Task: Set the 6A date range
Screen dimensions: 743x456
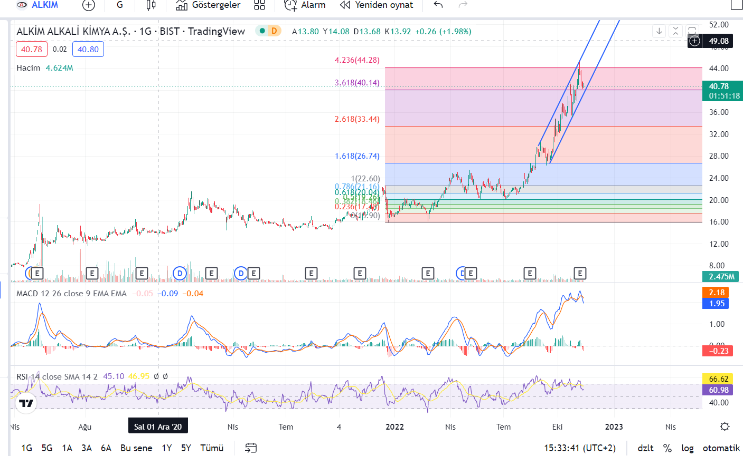Action: 106,448
